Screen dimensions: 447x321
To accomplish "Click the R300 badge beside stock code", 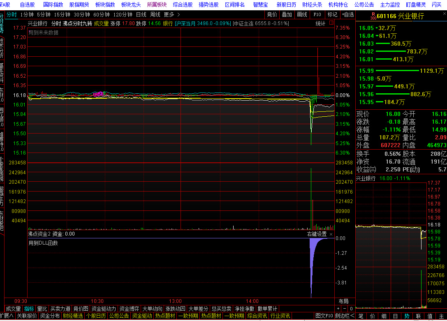I will pyautogui.click(x=373, y=16).
